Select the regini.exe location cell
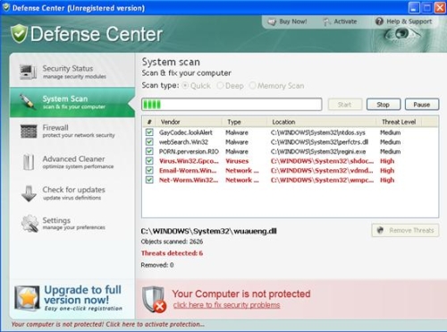The width and height of the screenshot is (447, 332). click(318, 151)
